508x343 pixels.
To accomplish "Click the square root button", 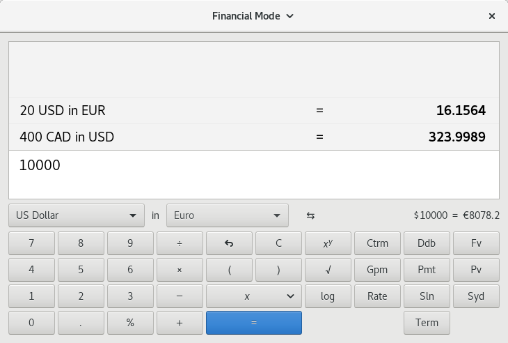I will coord(328,270).
